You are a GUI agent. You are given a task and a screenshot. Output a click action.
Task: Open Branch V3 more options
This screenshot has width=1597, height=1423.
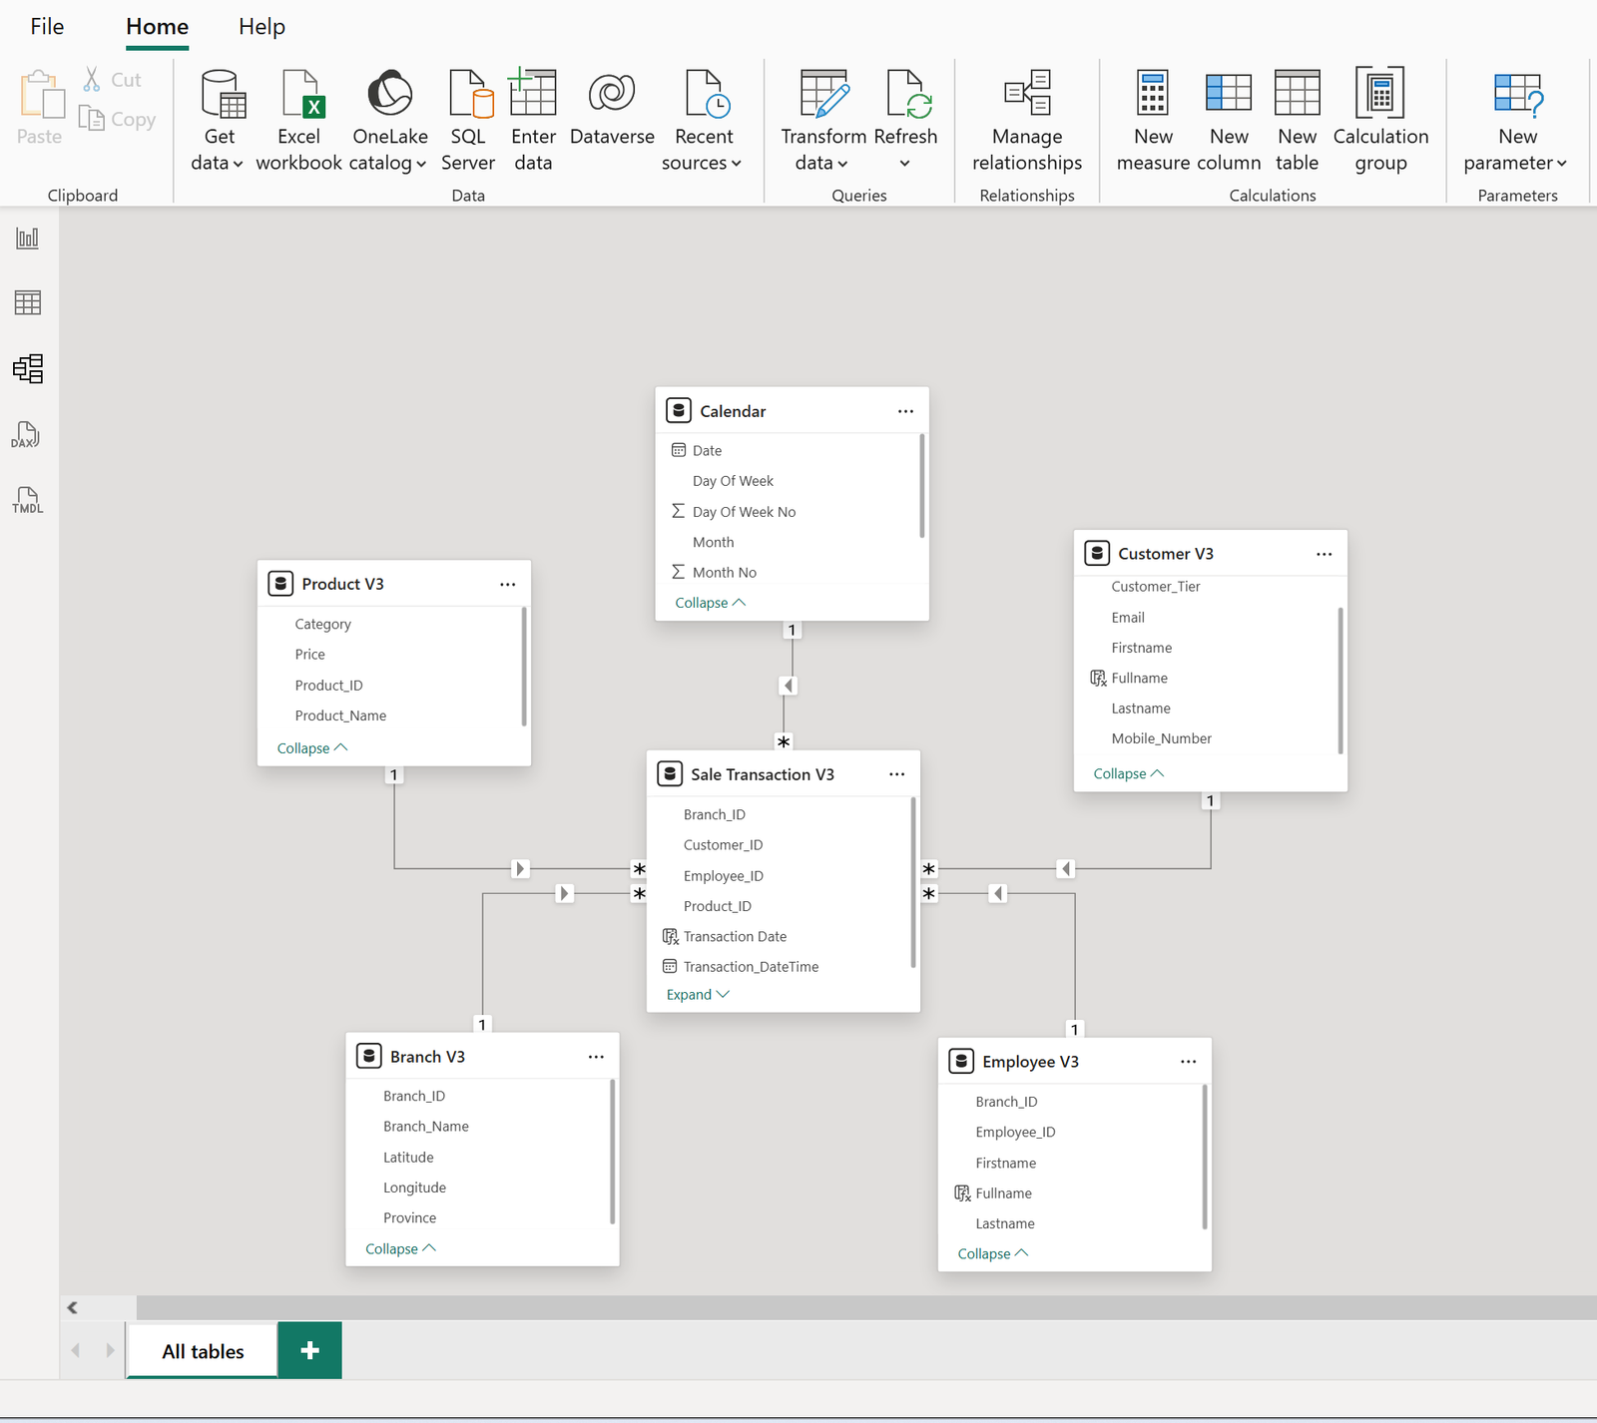pyautogui.click(x=596, y=1057)
